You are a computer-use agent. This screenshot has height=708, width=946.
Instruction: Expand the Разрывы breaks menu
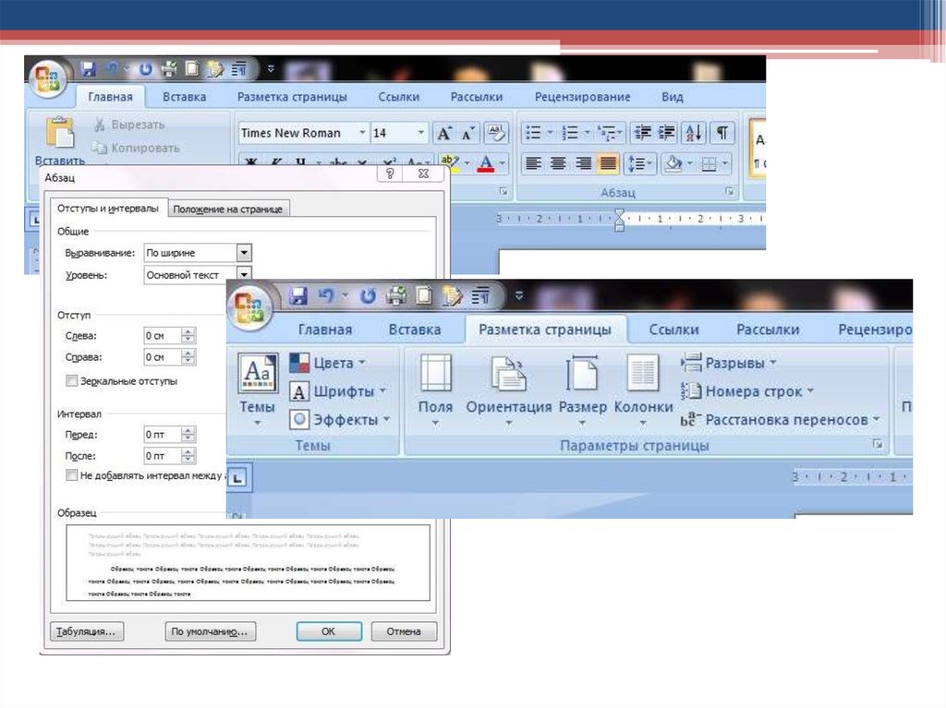tap(730, 363)
